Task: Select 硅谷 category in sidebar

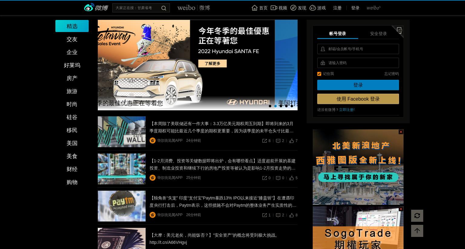Action: click(72, 117)
